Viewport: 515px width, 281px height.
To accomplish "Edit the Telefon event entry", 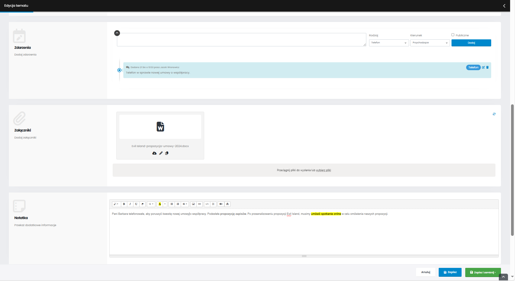I will point(483,67).
